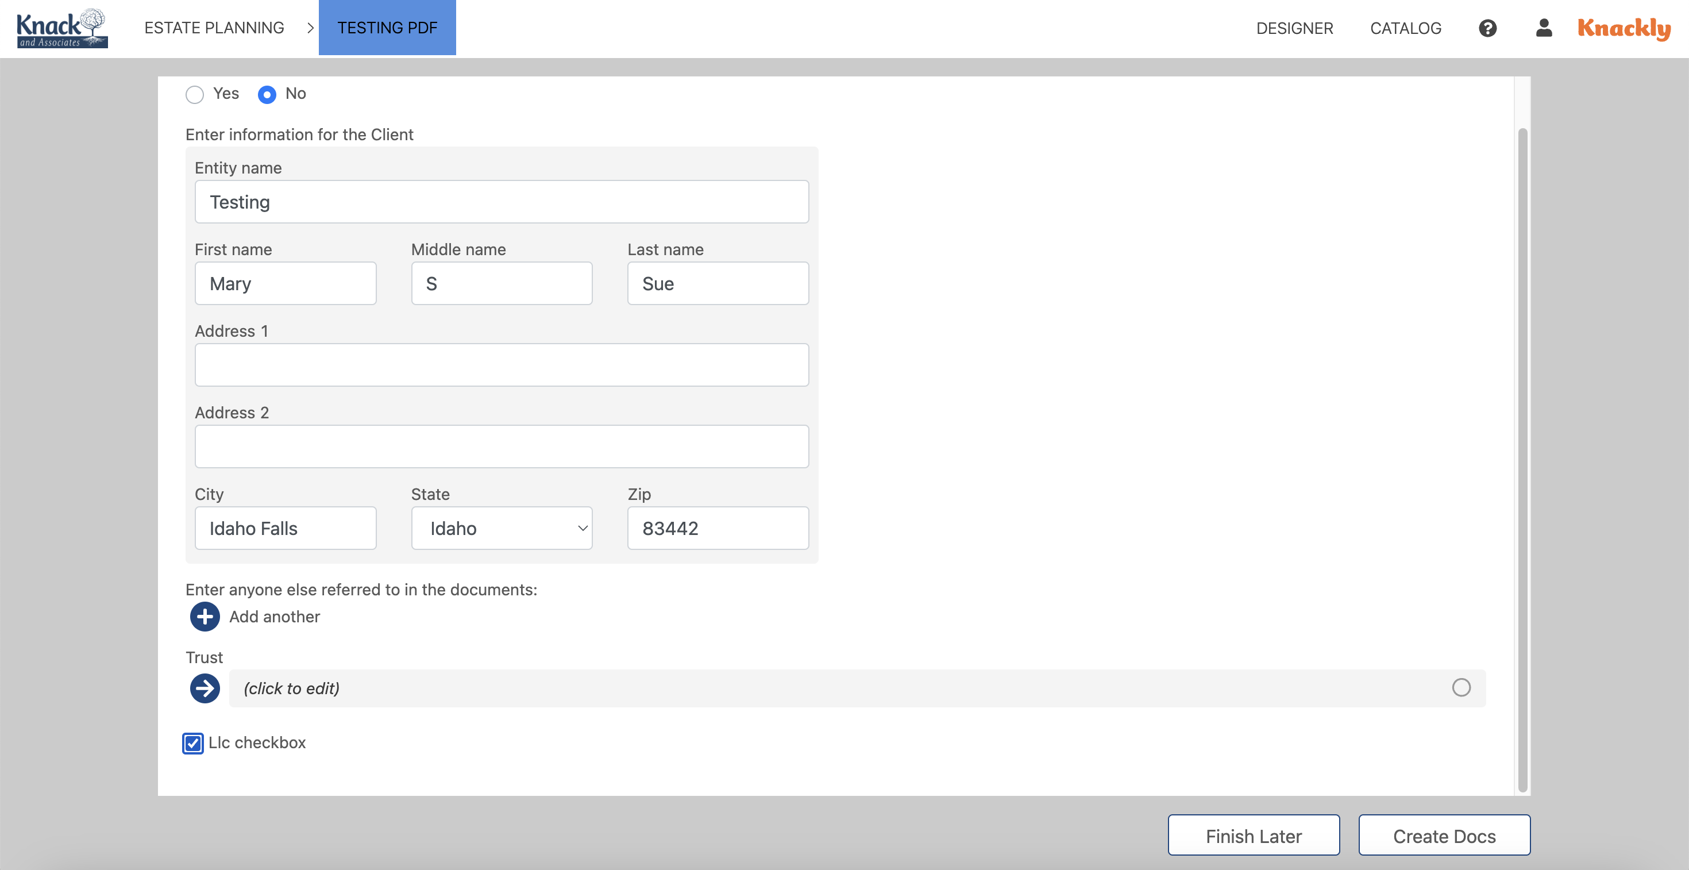Screen dimensions: 1689x870
Task: Click into the Address 1 field
Action: click(502, 364)
